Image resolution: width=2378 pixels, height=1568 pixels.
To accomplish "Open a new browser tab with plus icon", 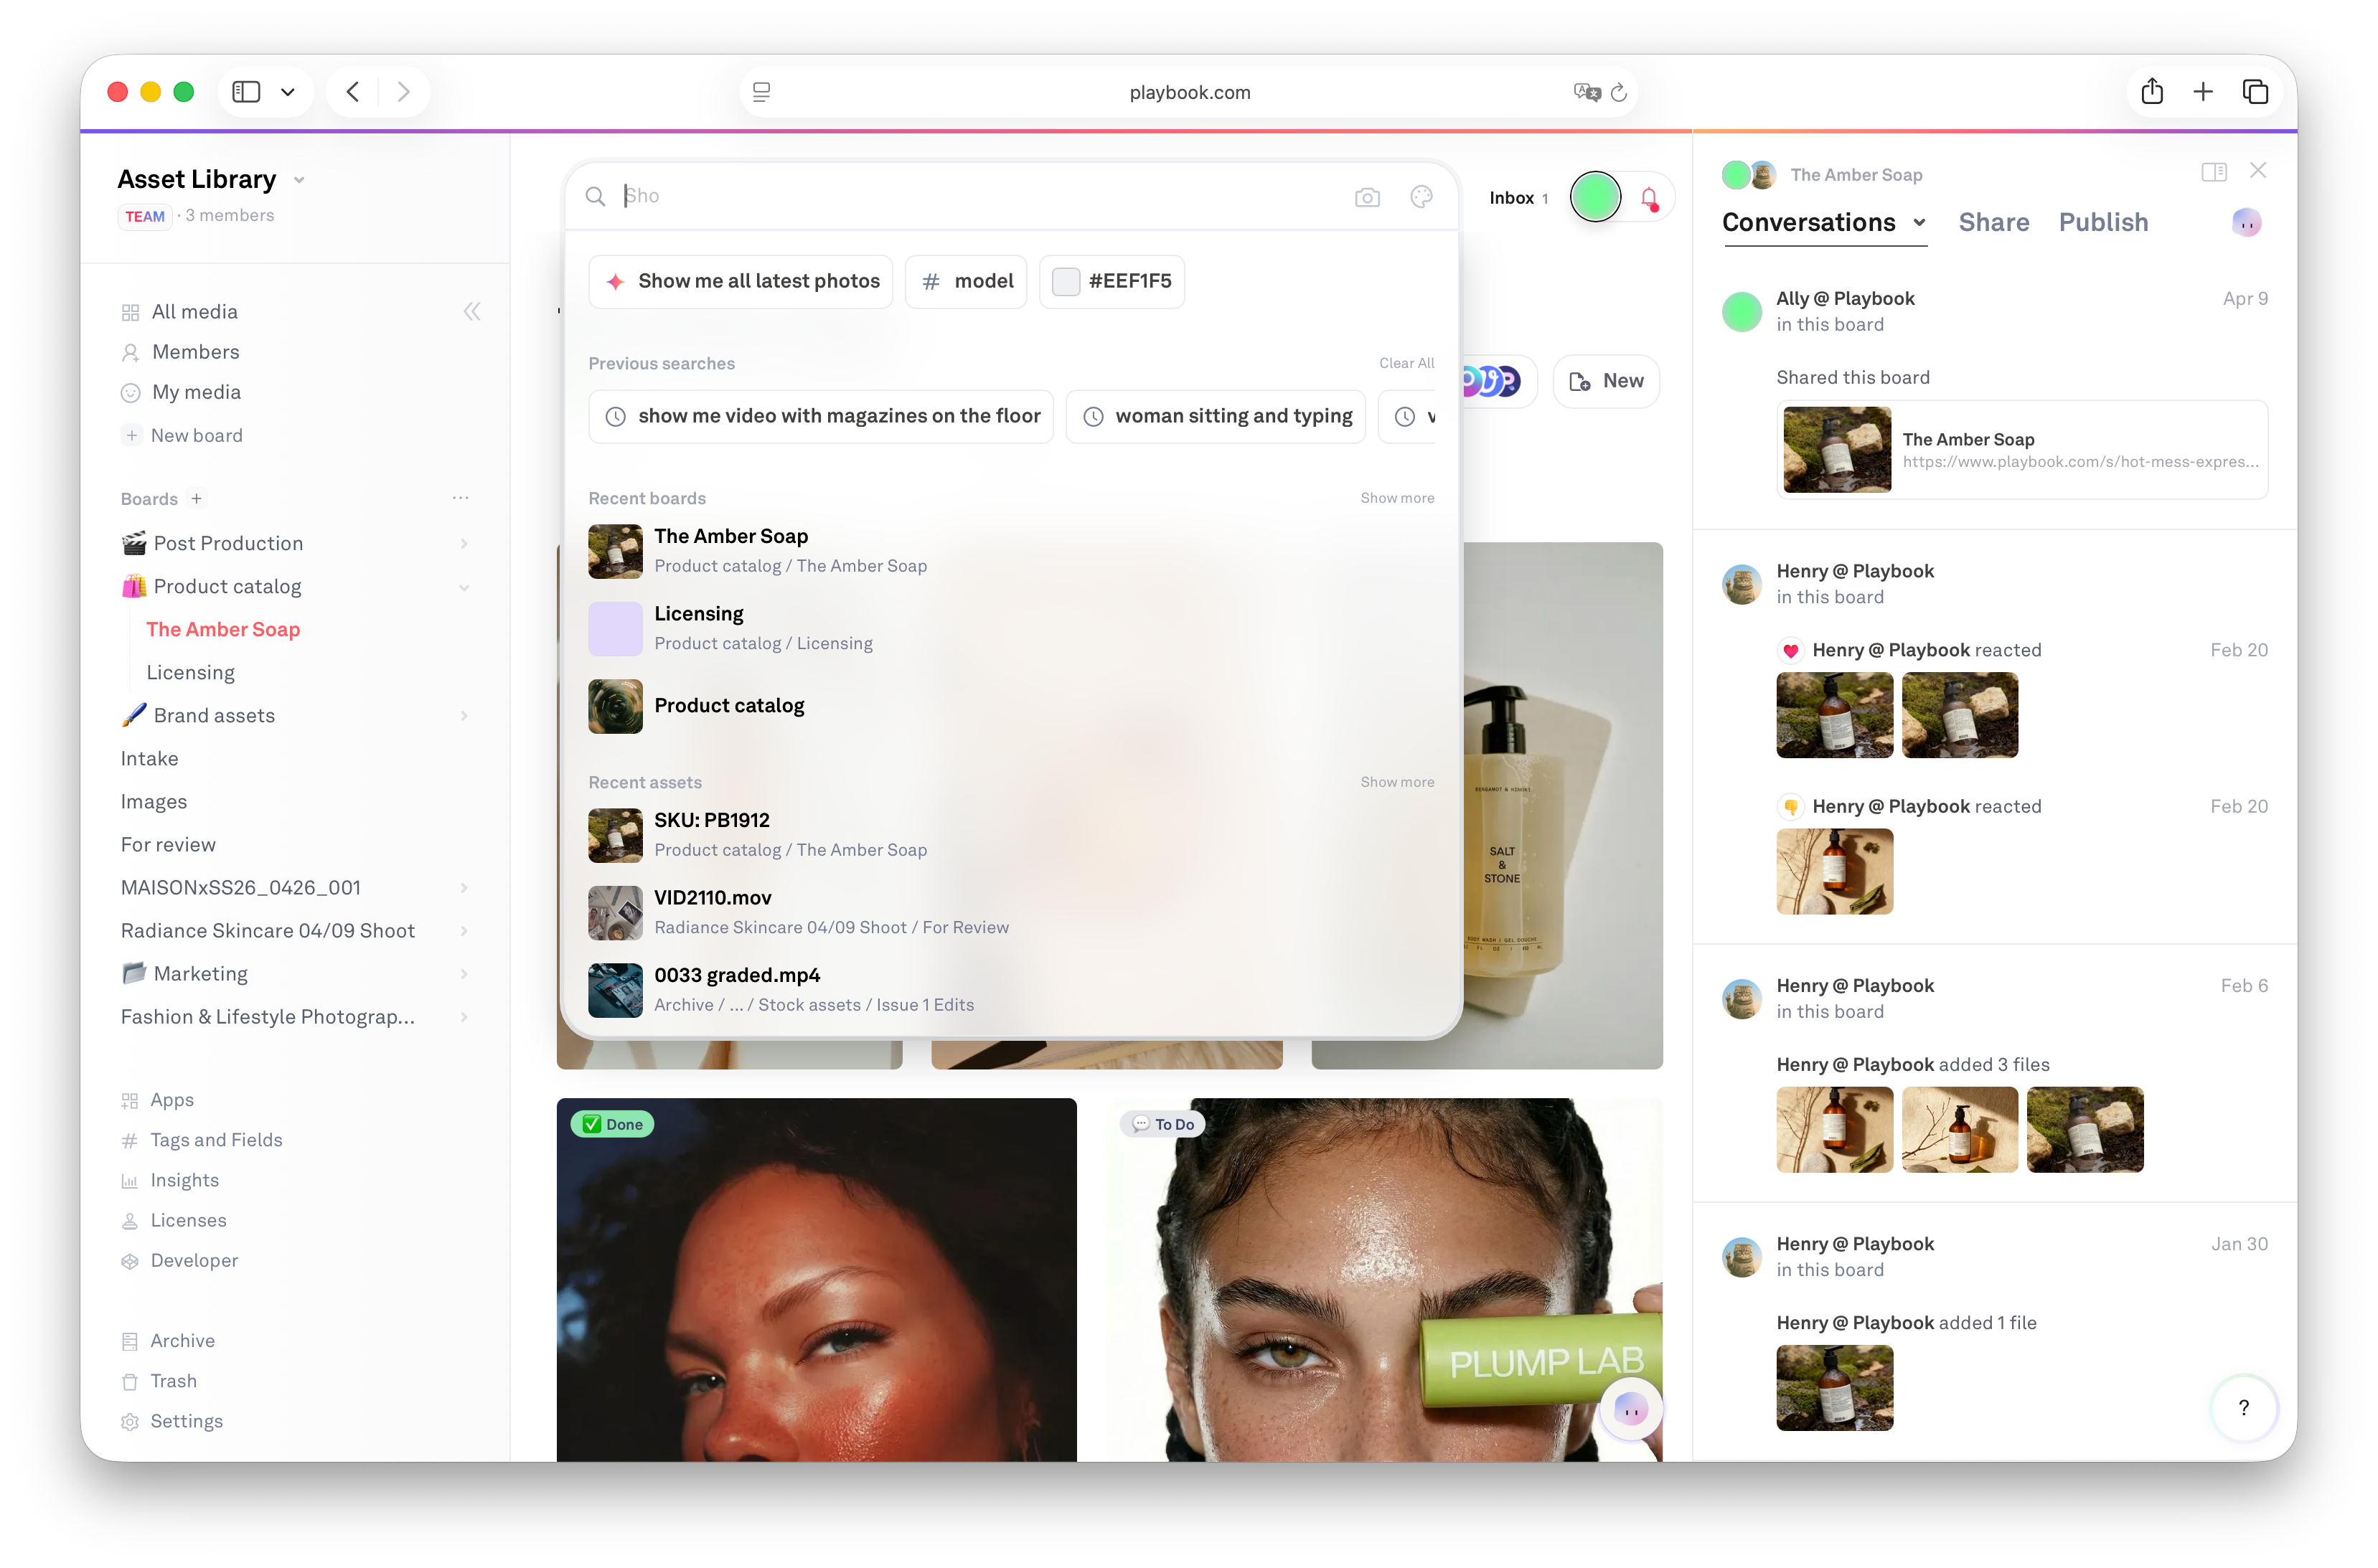I will (2203, 92).
